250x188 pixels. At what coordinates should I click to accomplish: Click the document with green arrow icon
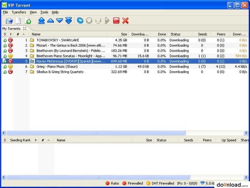click(28, 21)
